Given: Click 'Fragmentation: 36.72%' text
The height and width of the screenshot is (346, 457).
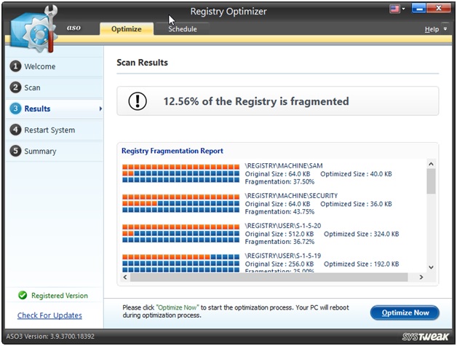Looking at the screenshot, I should pyautogui.click(x=279, y=242).
